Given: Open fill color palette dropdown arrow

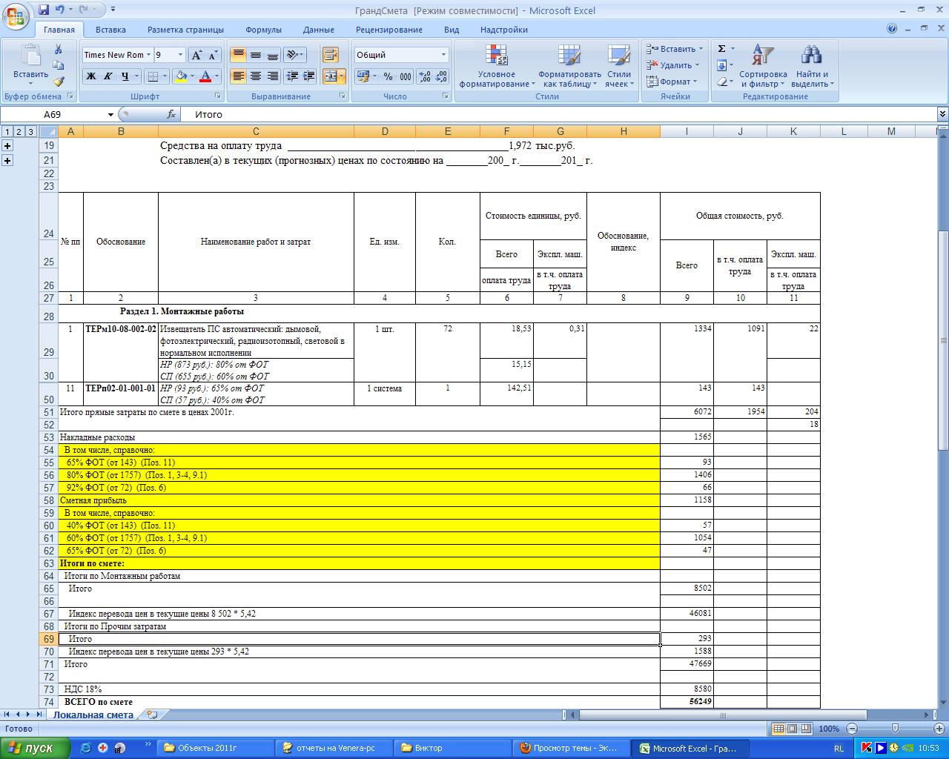Looking at the screenshot, I should (x=192, y=76).
